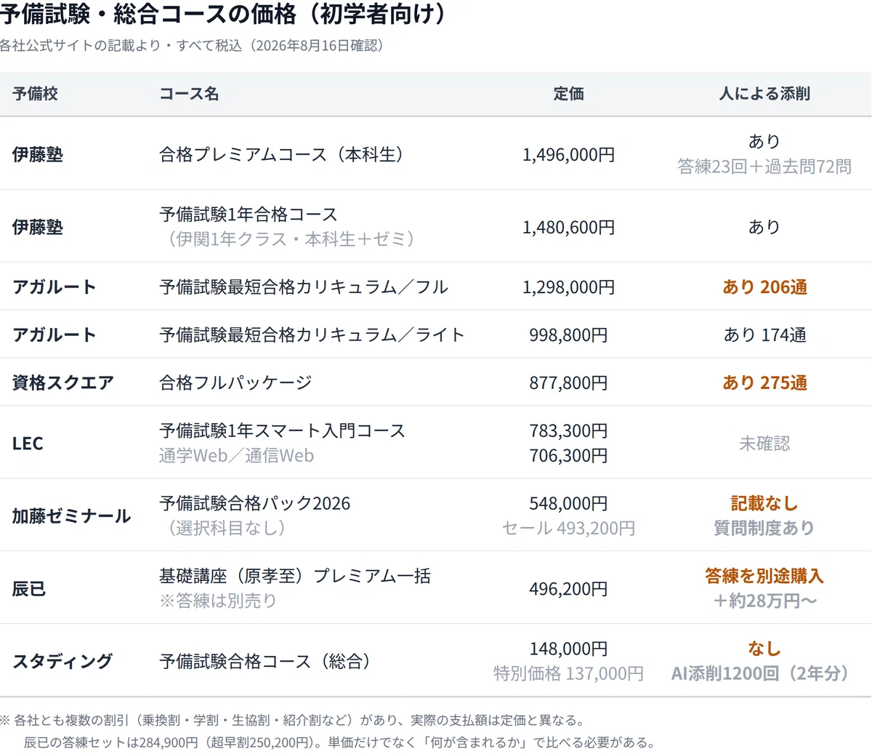This screenshot has height=754, width=872.
Task: Click the highlighted 答練を別途購入
Action: pos(764,577)
